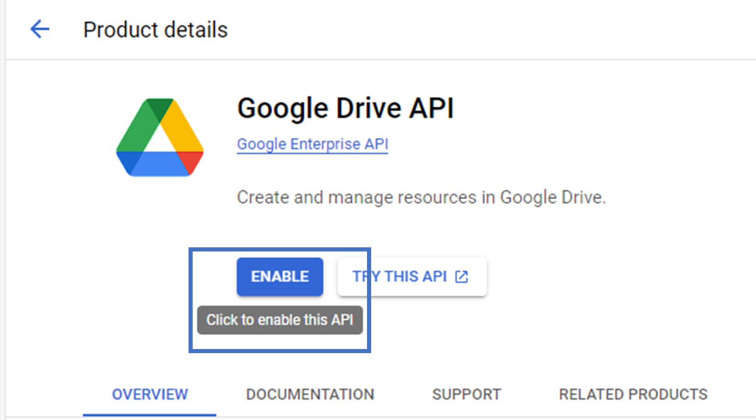Viewport: 756px width, 420px height.
Task: Enable the Google Drive API
Action: [280, 276]
